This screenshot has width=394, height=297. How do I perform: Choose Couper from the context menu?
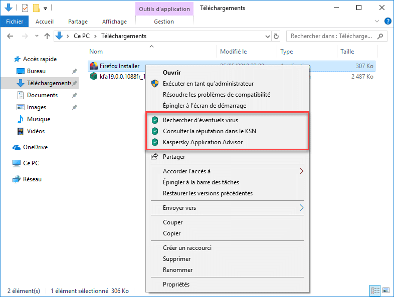coord(172,222)
